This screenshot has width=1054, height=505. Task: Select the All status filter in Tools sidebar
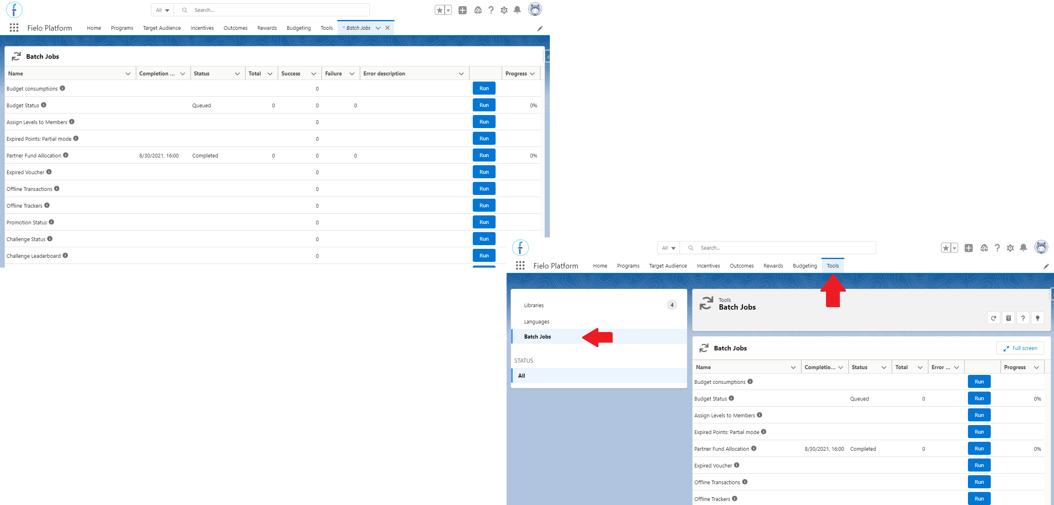coord(599,376)
